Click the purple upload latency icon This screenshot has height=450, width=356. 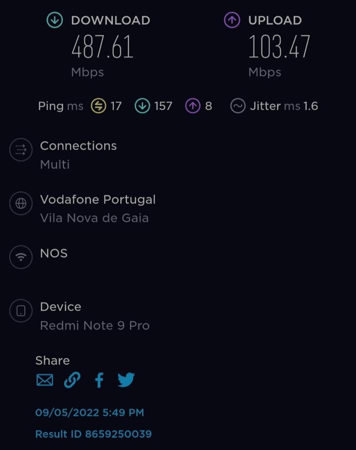[193, 106]
